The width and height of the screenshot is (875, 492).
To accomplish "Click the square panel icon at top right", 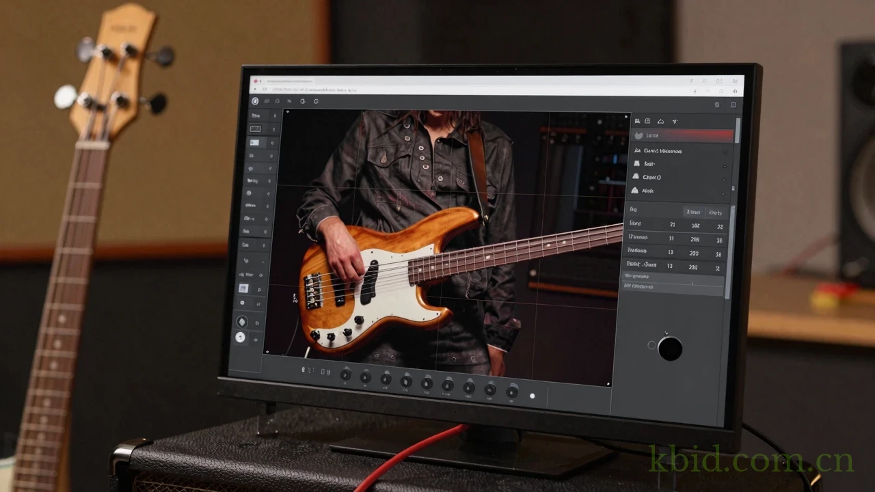I will [733, 105].
